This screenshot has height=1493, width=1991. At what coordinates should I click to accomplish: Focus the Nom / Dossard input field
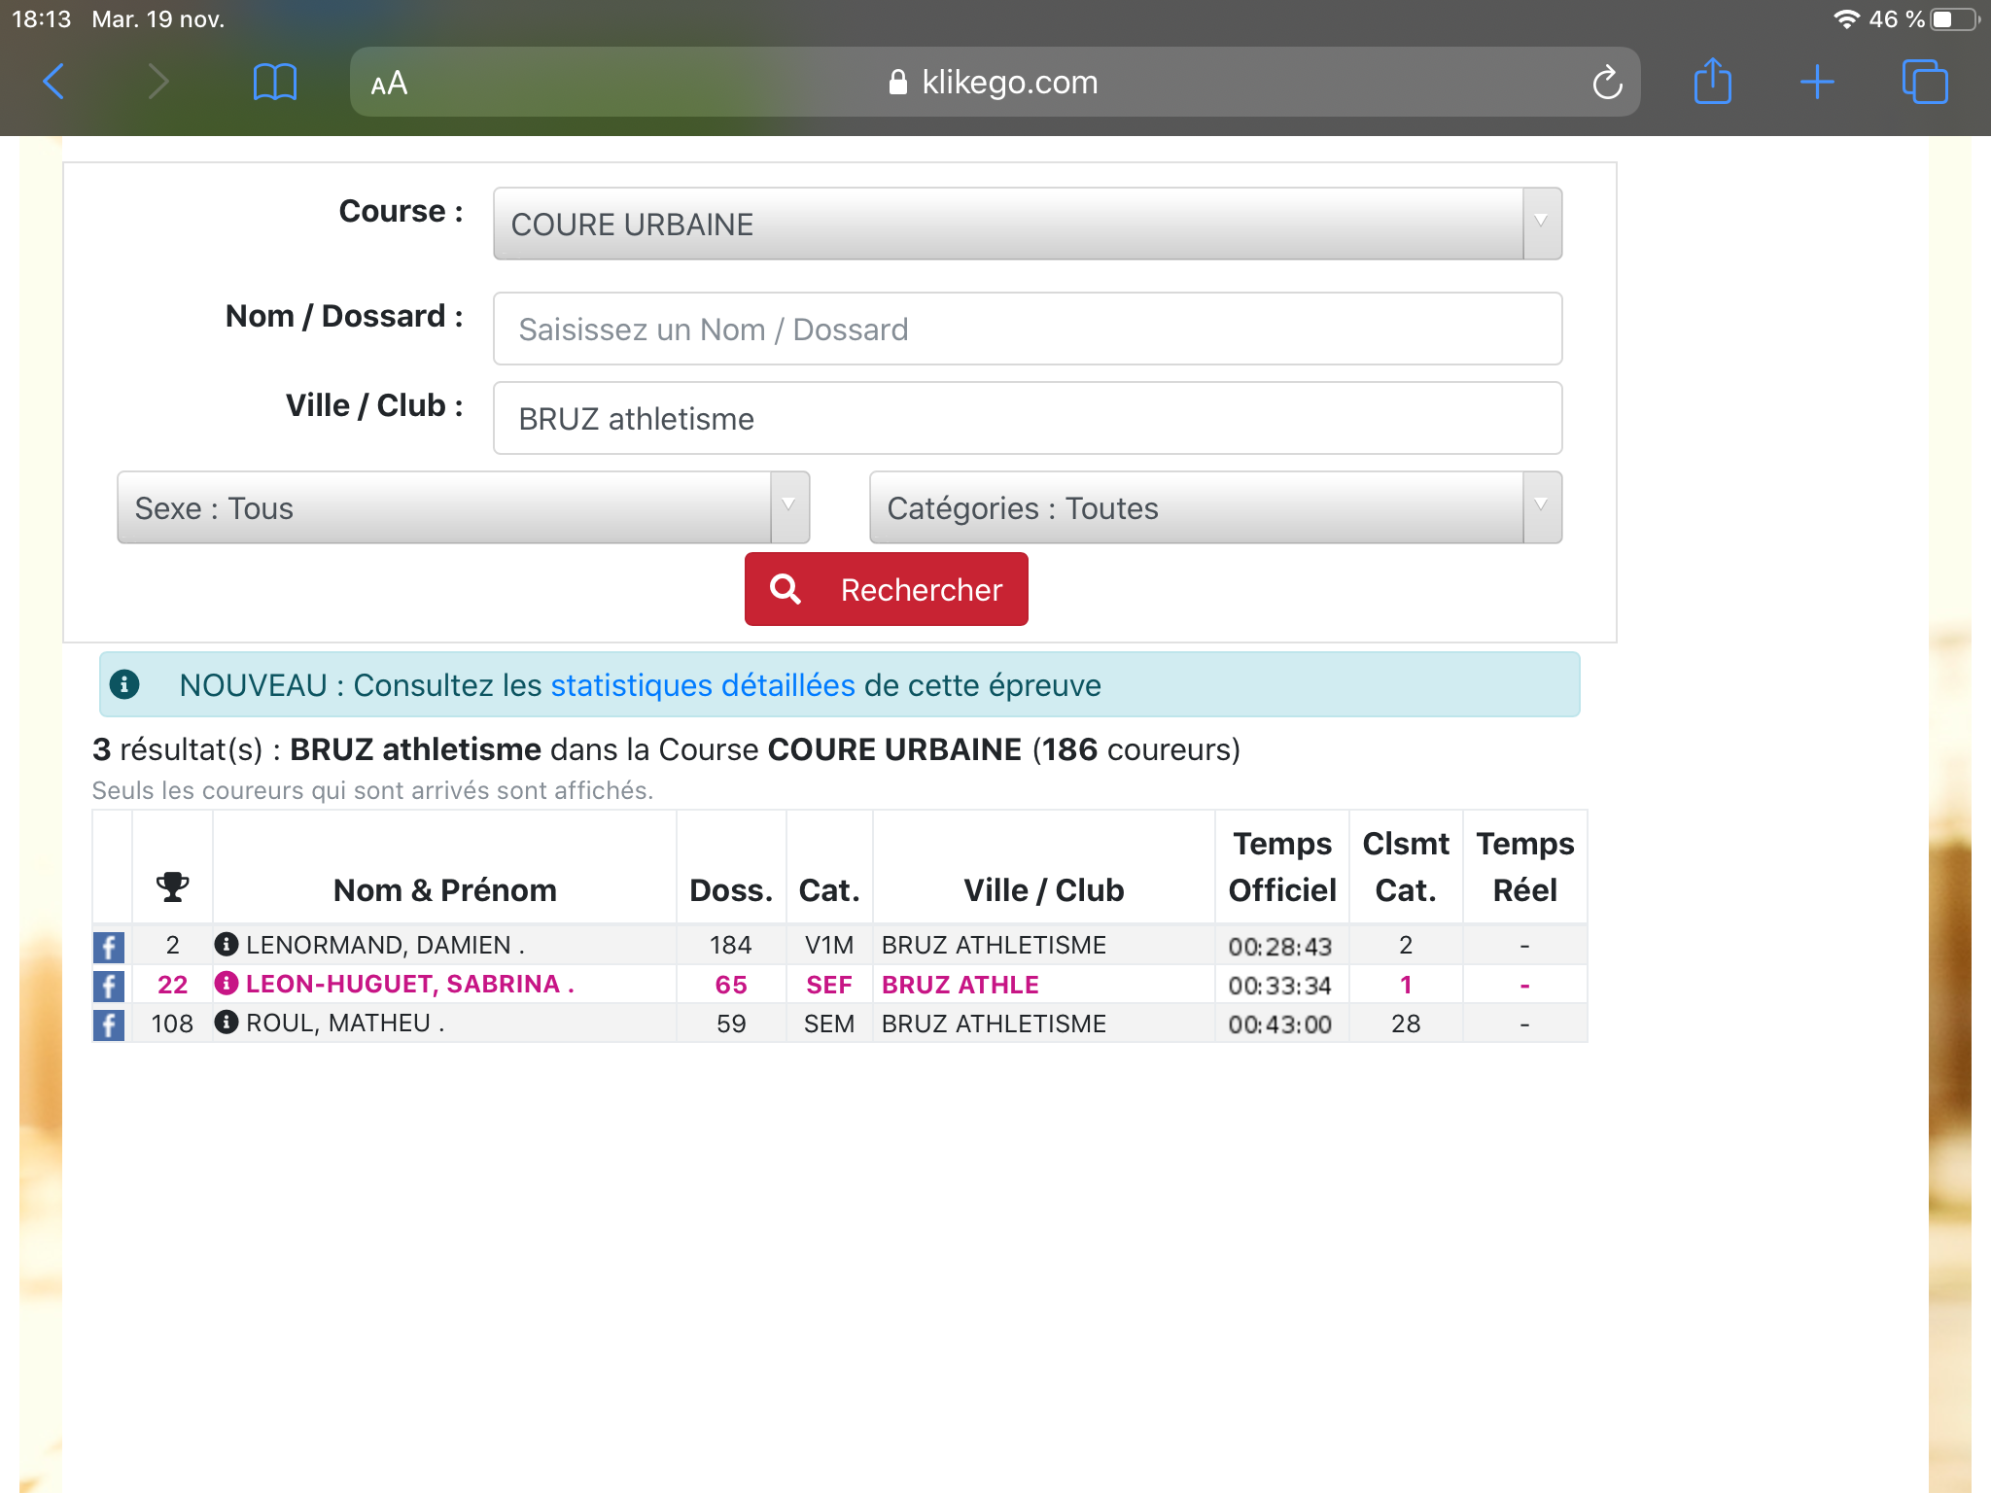click(x=1027, y=330)
